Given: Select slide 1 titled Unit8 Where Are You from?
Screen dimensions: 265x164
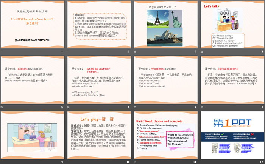Looking at the screenshot, I should tap(33, 25).
